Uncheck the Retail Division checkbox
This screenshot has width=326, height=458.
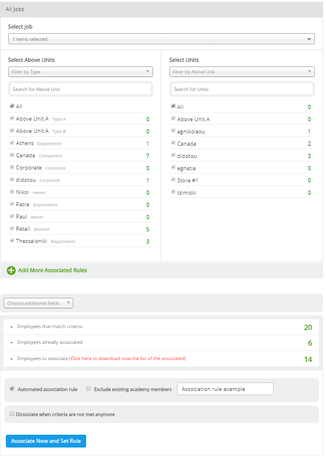pos(12,228)
